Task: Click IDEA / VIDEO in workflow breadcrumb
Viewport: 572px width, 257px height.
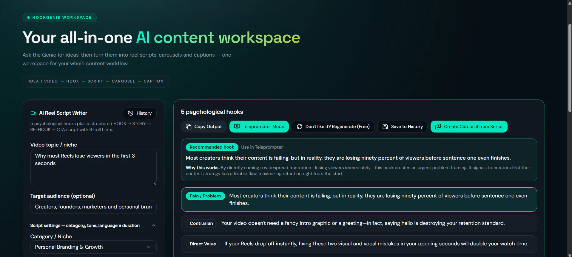Action: point(43,81)
